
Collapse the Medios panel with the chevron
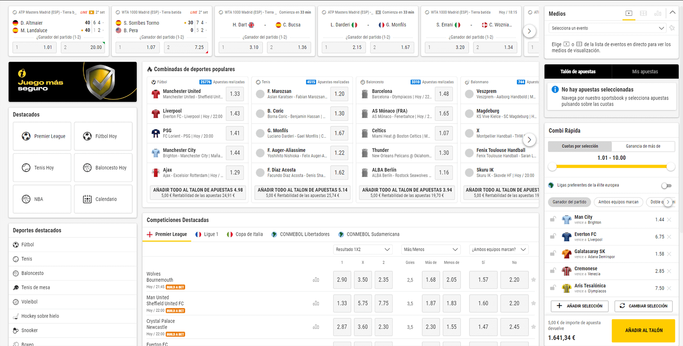point(672,13)
